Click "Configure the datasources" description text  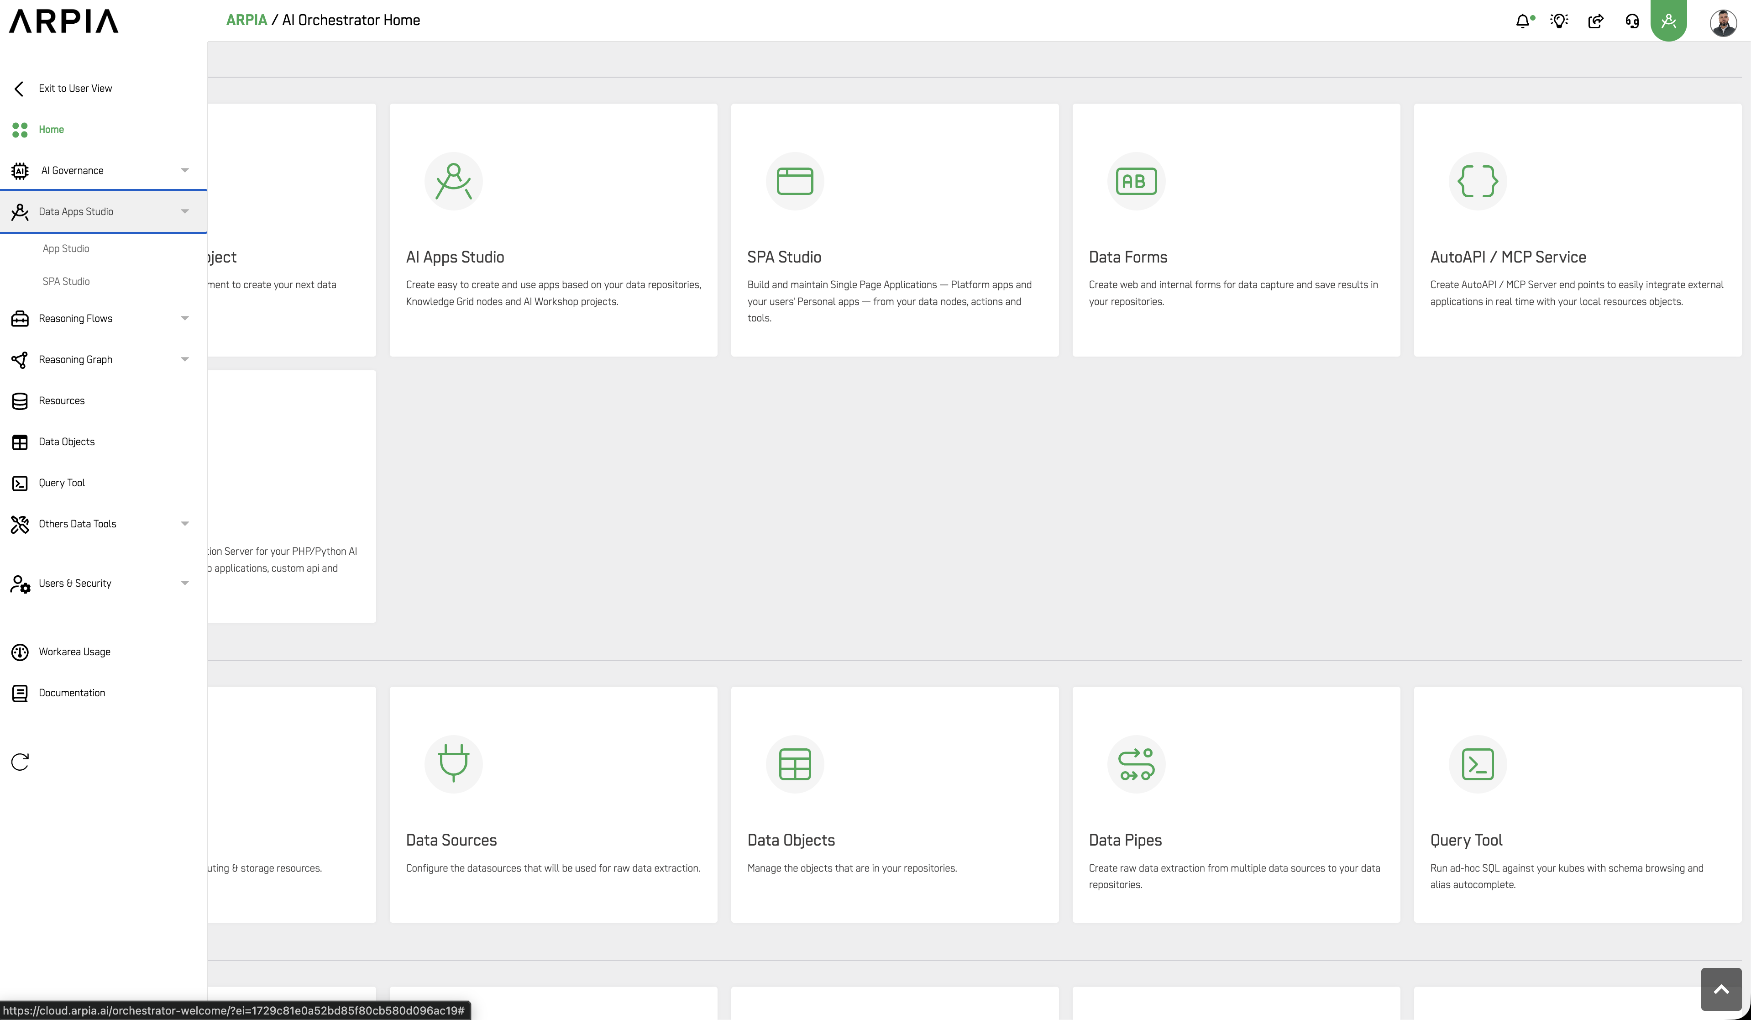click(x=553, y=868)
